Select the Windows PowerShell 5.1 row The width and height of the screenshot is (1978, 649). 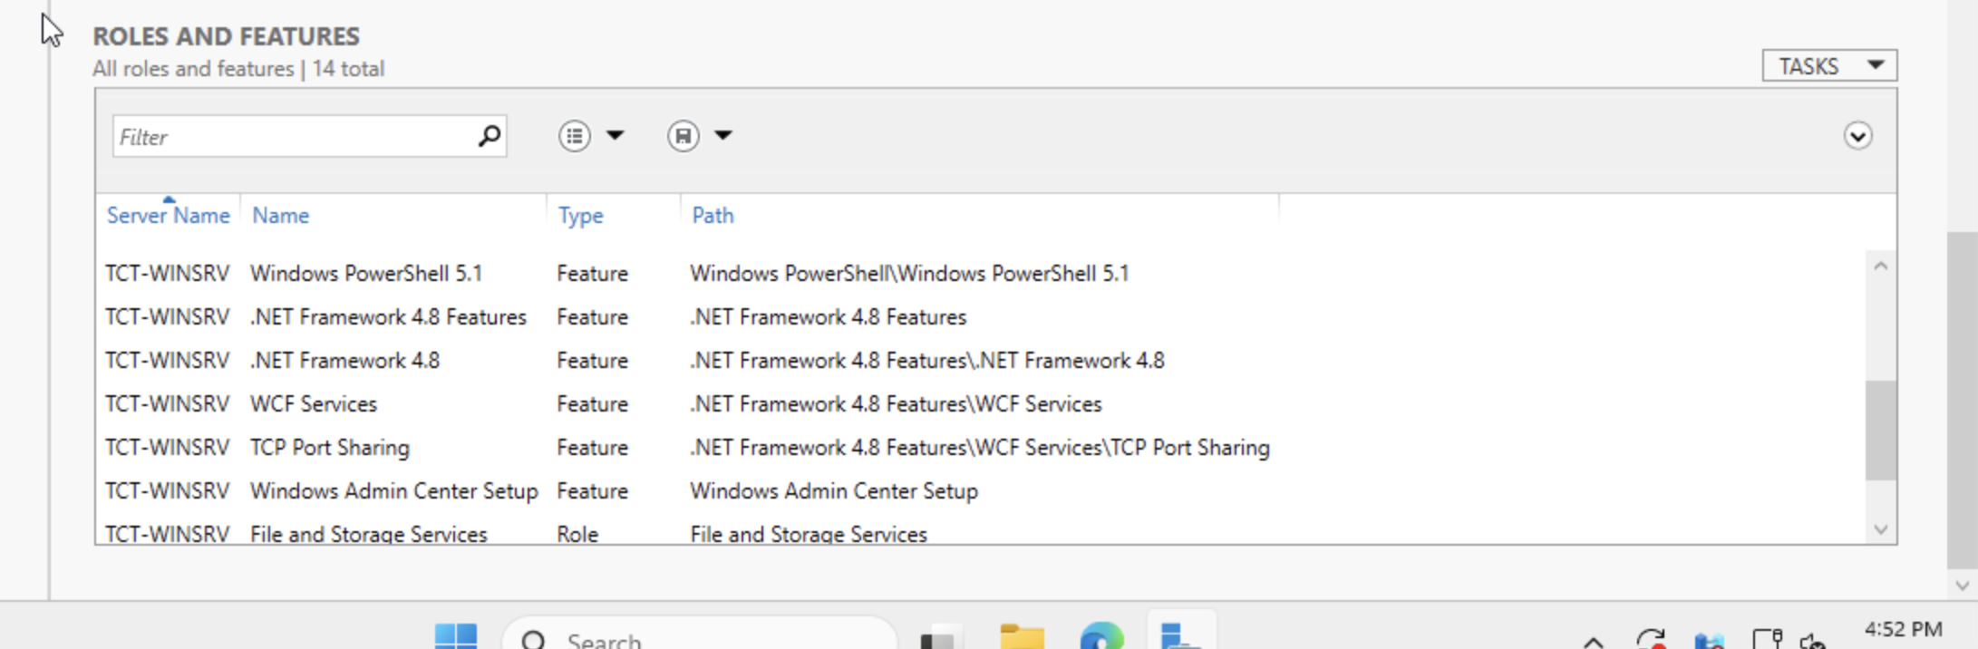tap(979, 274)
